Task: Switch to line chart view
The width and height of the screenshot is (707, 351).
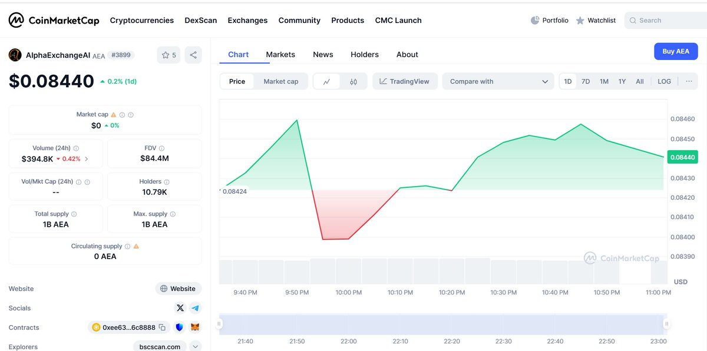Action: 327,81
